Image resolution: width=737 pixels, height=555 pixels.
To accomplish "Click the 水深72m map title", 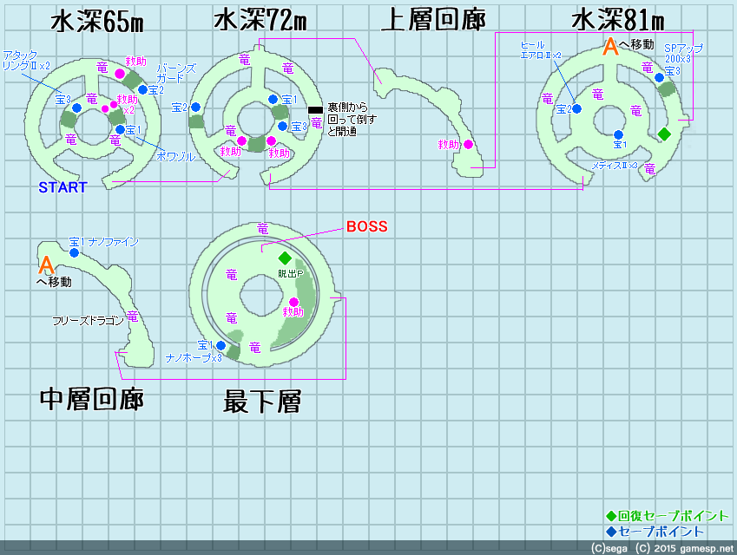I will point(260,21).
